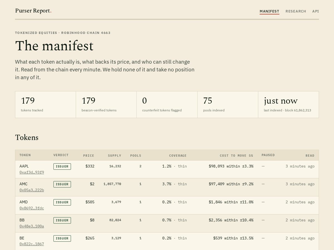
Task: Click the Tokenized Equities Robinhood Chain label
Action: [x=63, y=33]
